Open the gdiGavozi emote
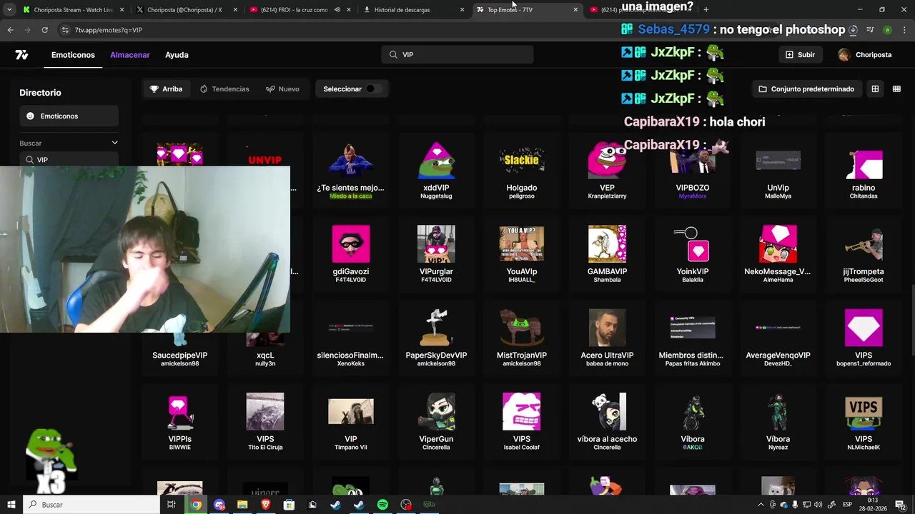The width and height of the screenshot is (915, 514). 351,255
